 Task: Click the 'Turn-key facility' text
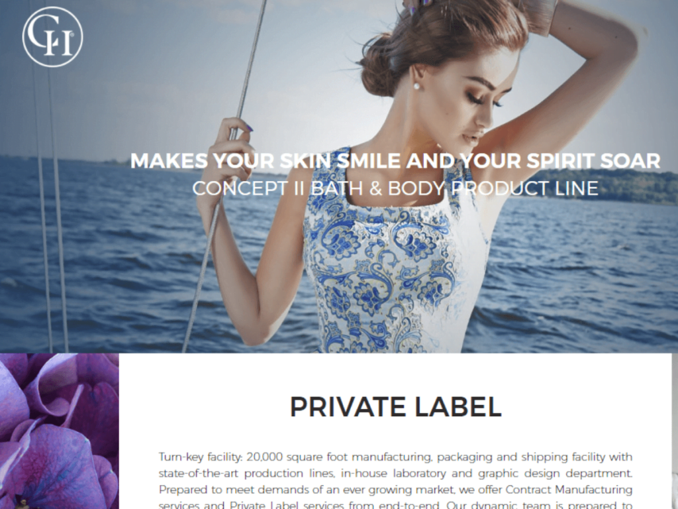click(x=201, y=457)
